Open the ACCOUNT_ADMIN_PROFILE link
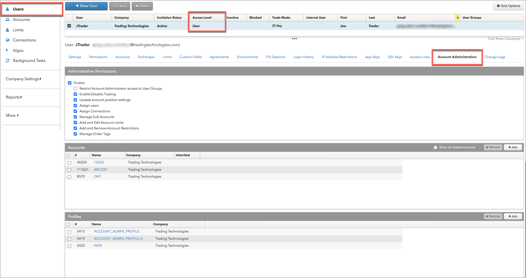Viewport: 526px width, 278px height. (x=117, y=231)
